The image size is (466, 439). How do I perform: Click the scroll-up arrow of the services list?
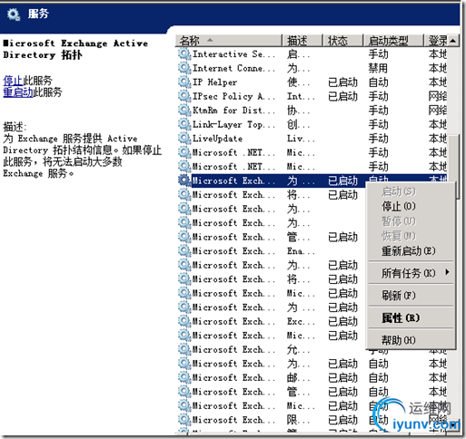pos(453,40)
